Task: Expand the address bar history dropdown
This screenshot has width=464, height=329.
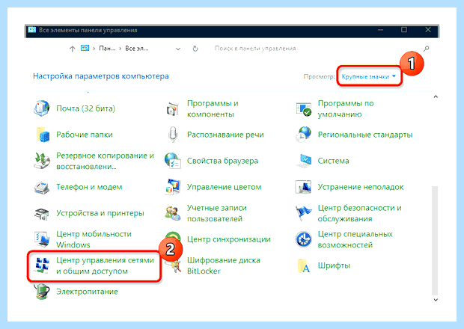Action: coord(178,49)
